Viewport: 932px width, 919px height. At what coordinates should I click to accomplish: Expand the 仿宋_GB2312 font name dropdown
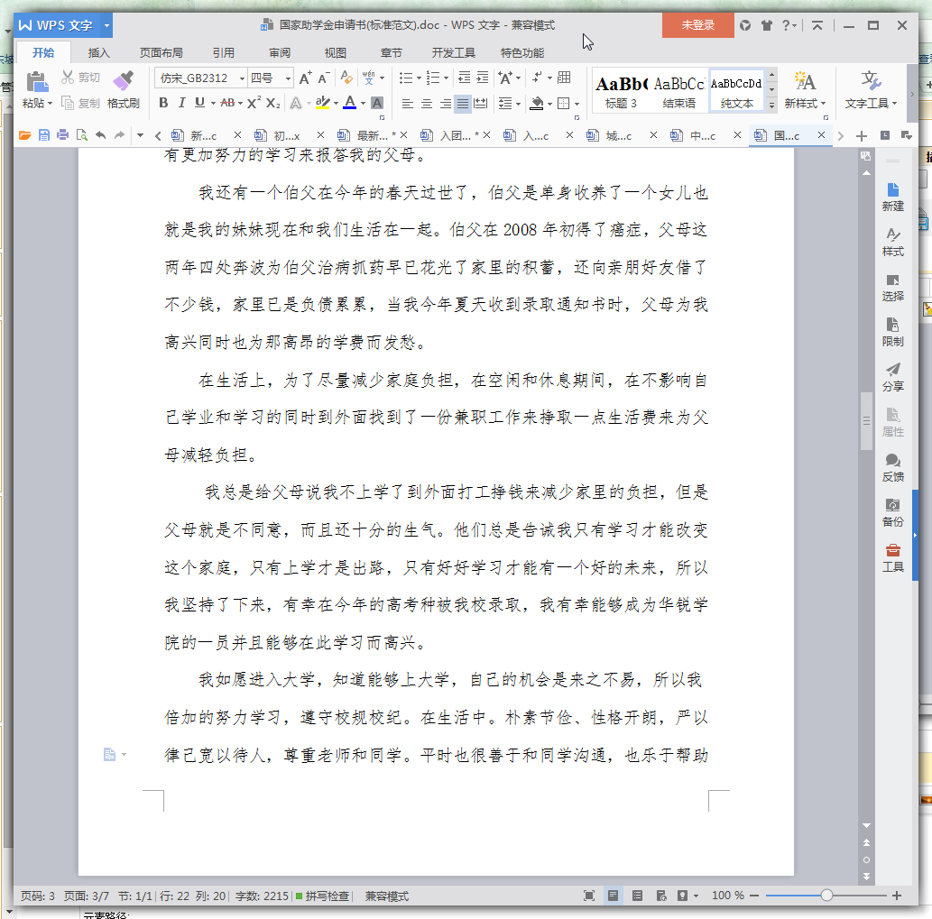pos(242,78)
